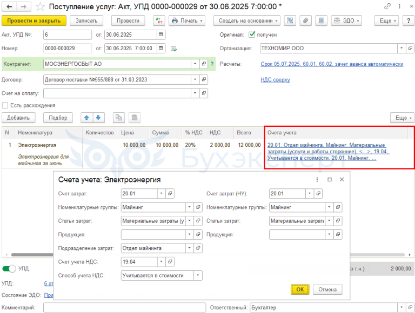Screen dimensions: 415x313
Task: Open the НДС сверху link
Action: pyautogui.click(x=275, y=80)
